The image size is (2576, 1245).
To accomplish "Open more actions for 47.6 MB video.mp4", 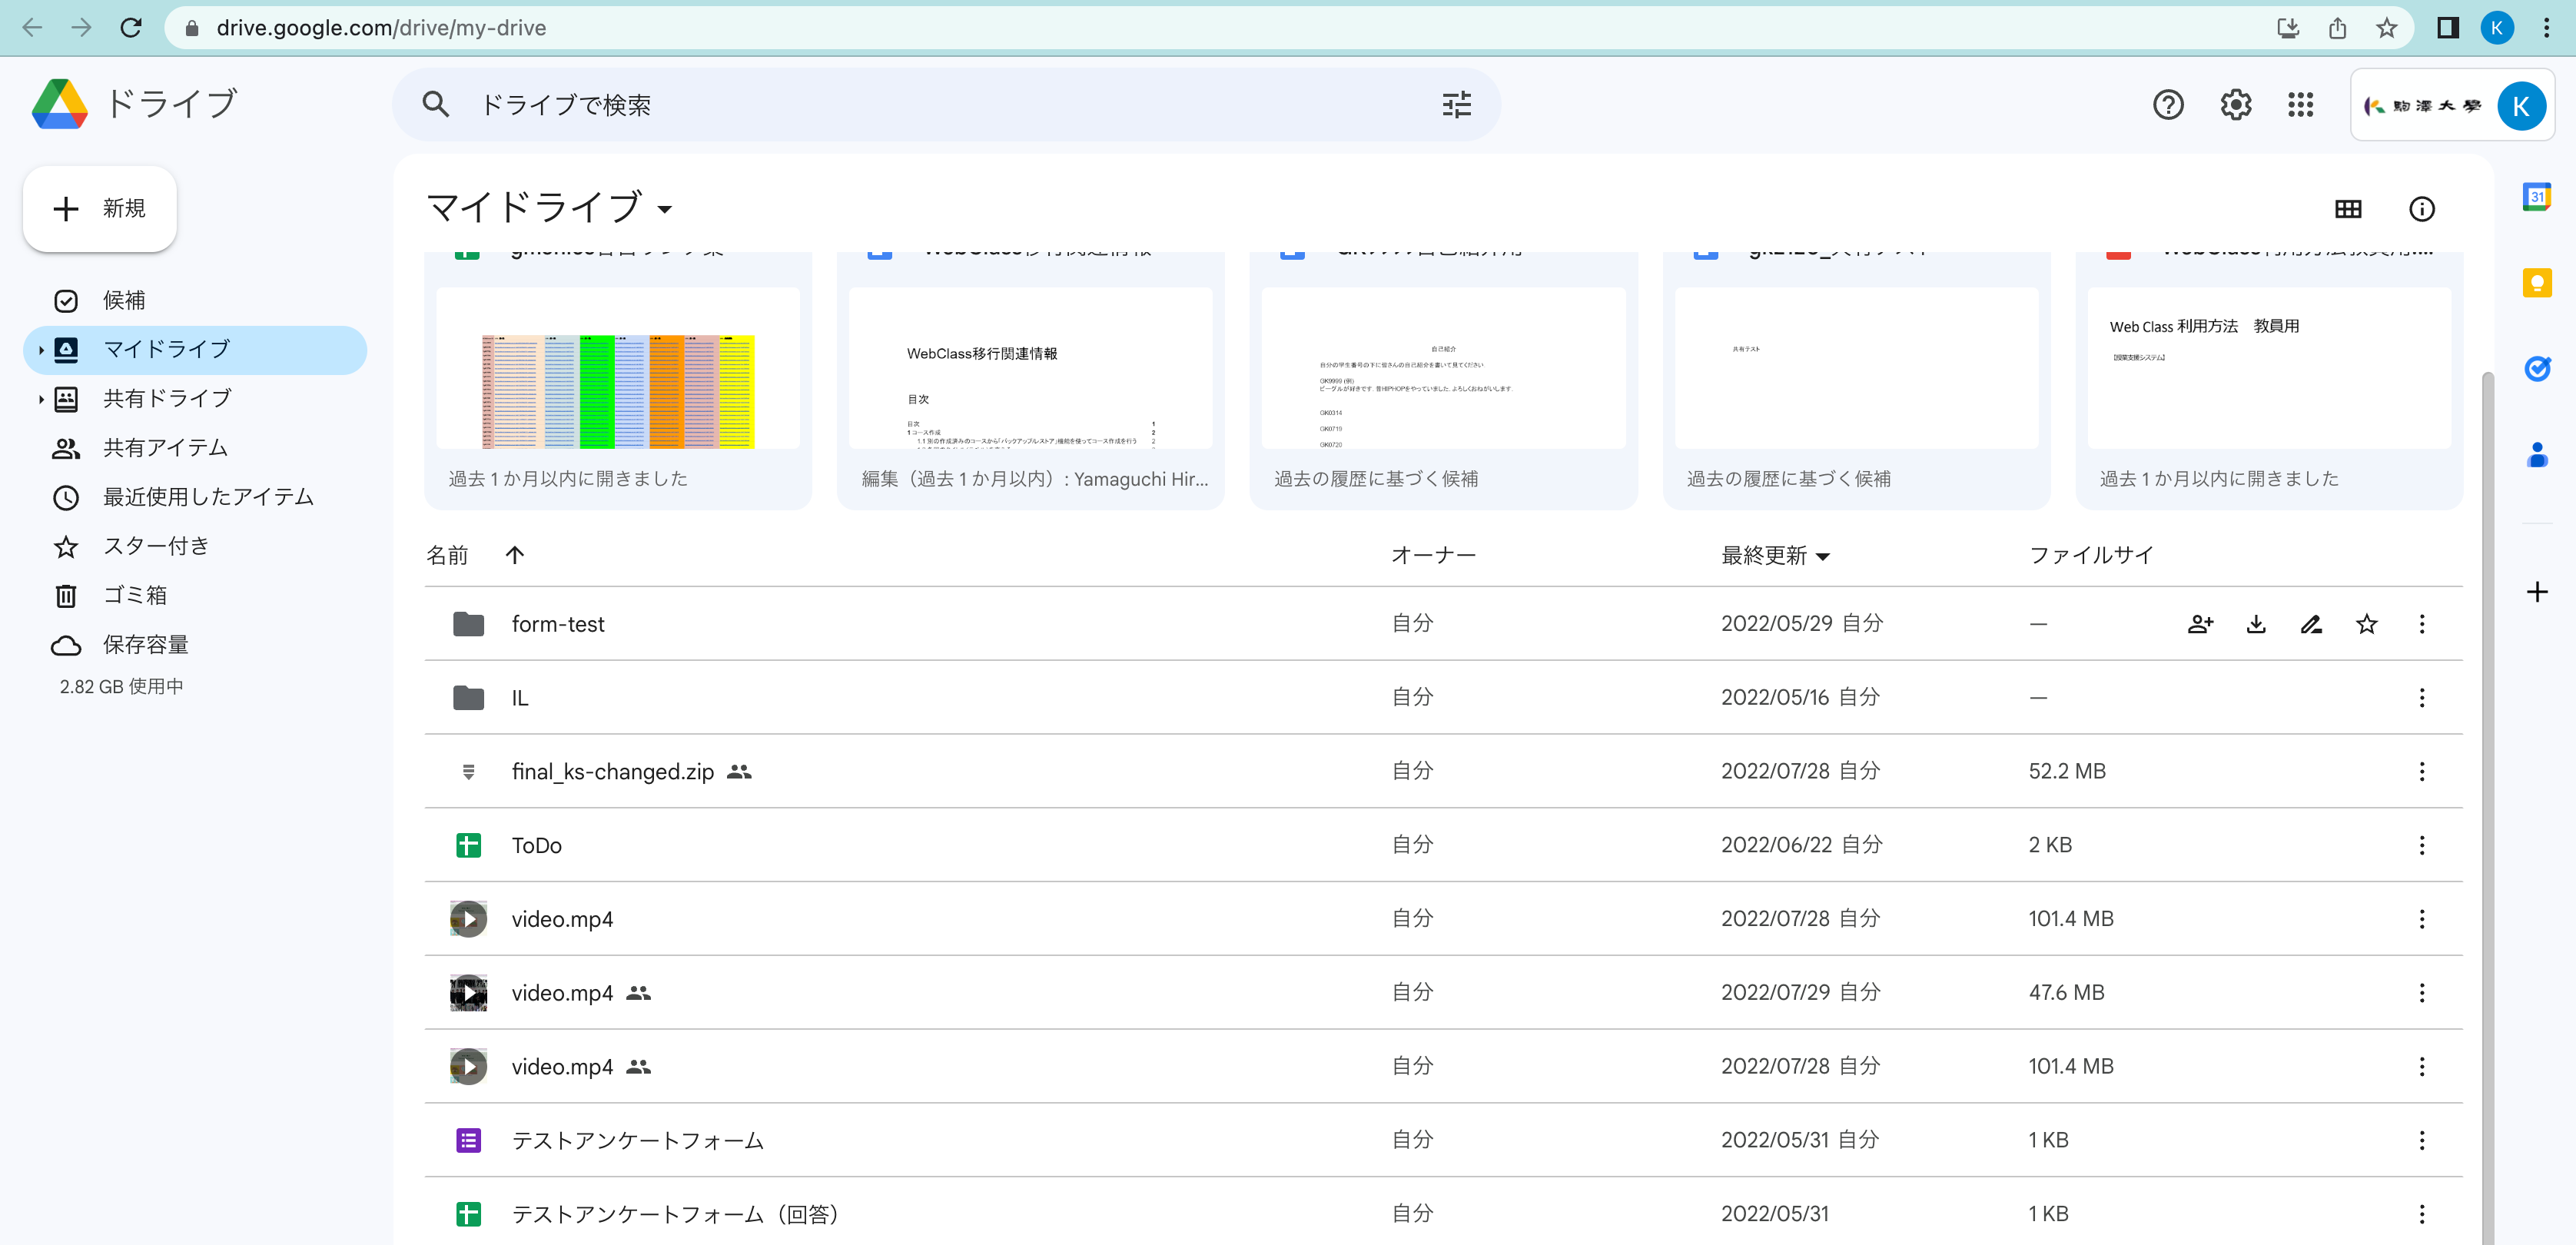I will point(2421,993).
